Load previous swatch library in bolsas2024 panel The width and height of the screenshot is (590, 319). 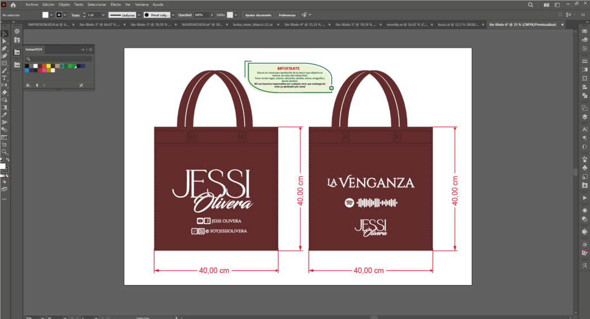37,85
